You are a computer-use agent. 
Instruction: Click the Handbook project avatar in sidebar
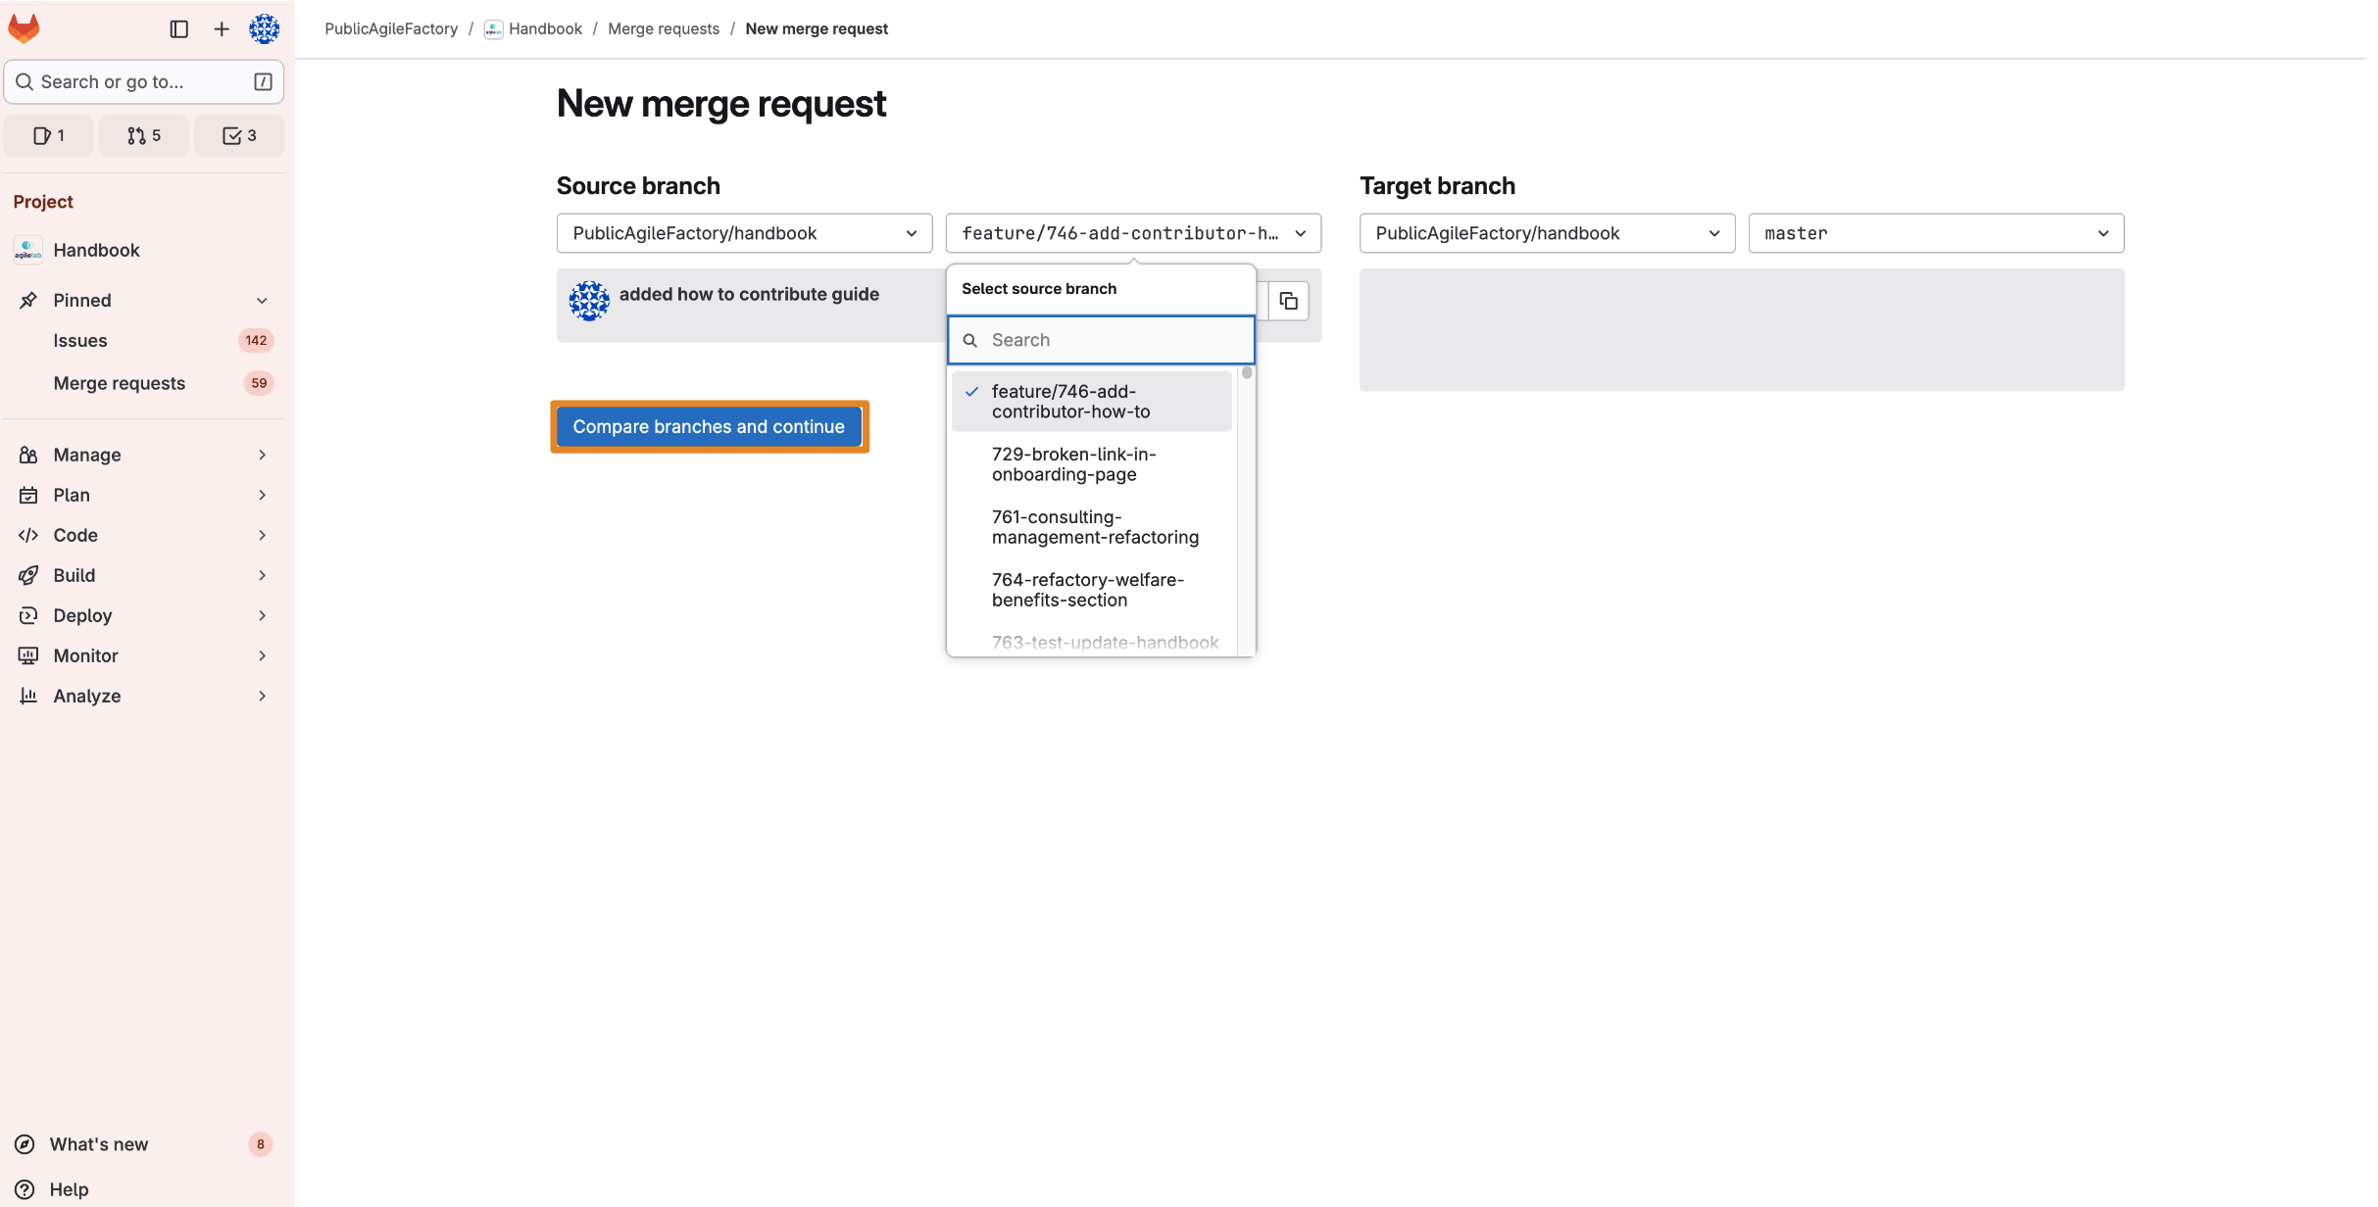point(28,250)
